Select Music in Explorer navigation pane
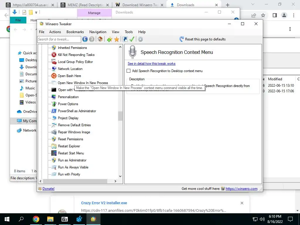 point(30,88)
